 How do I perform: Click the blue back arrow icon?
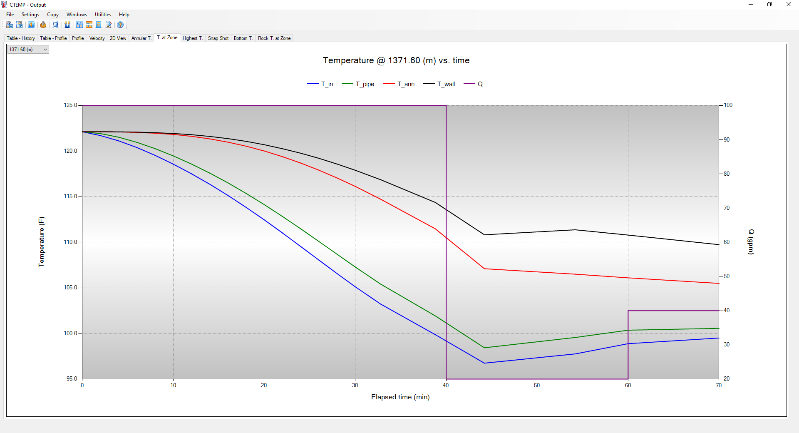tap(31, 25)
